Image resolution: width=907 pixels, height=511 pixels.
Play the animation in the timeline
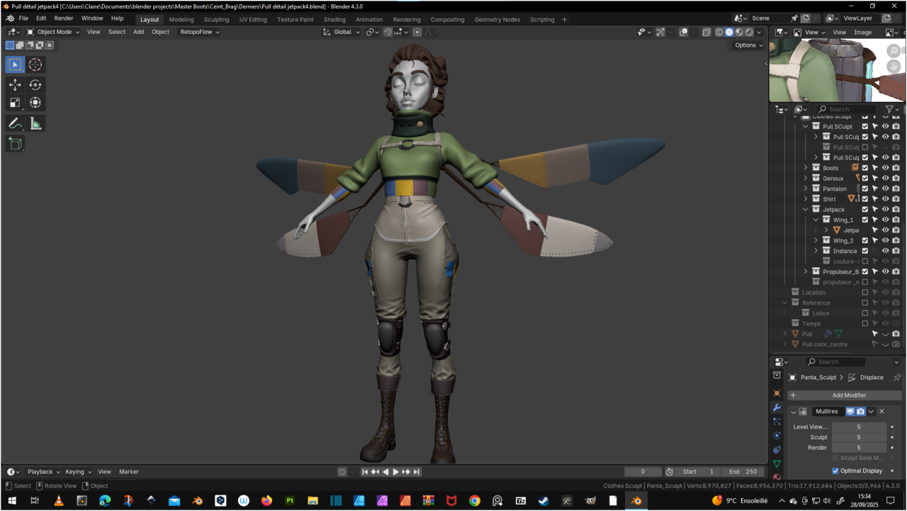[x=395, y=472]
